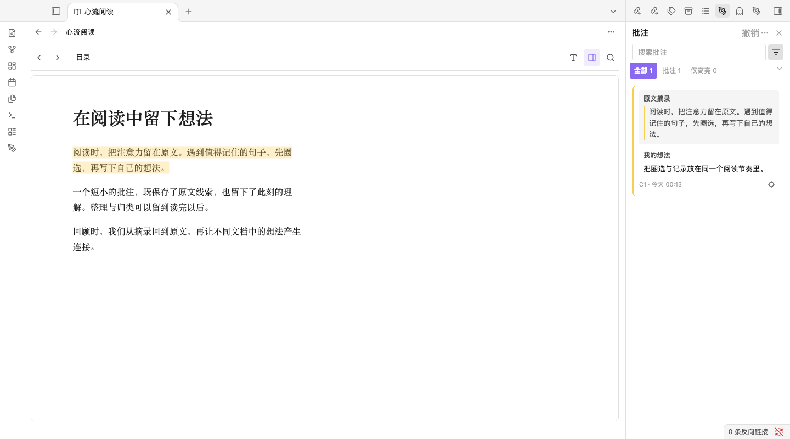
Task: Open the archive box tab icon
Action: (x=688, y=11)
